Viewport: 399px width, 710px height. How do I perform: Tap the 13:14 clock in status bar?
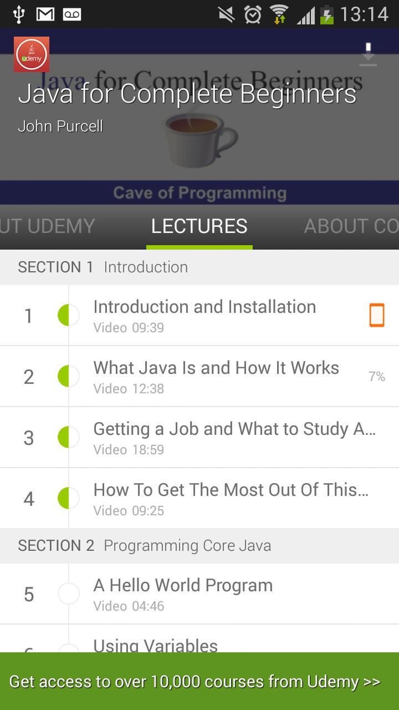tap(364, 14)
